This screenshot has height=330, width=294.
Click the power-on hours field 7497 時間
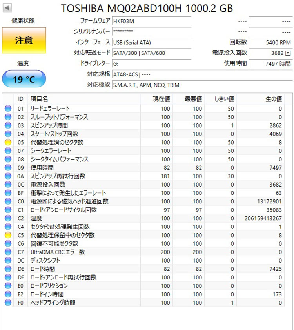[270, 63]
